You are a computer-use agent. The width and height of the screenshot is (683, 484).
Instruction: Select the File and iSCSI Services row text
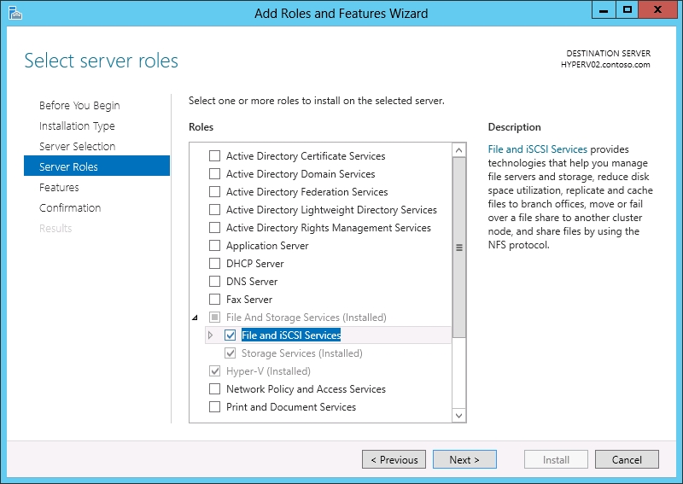coord(291,335)
